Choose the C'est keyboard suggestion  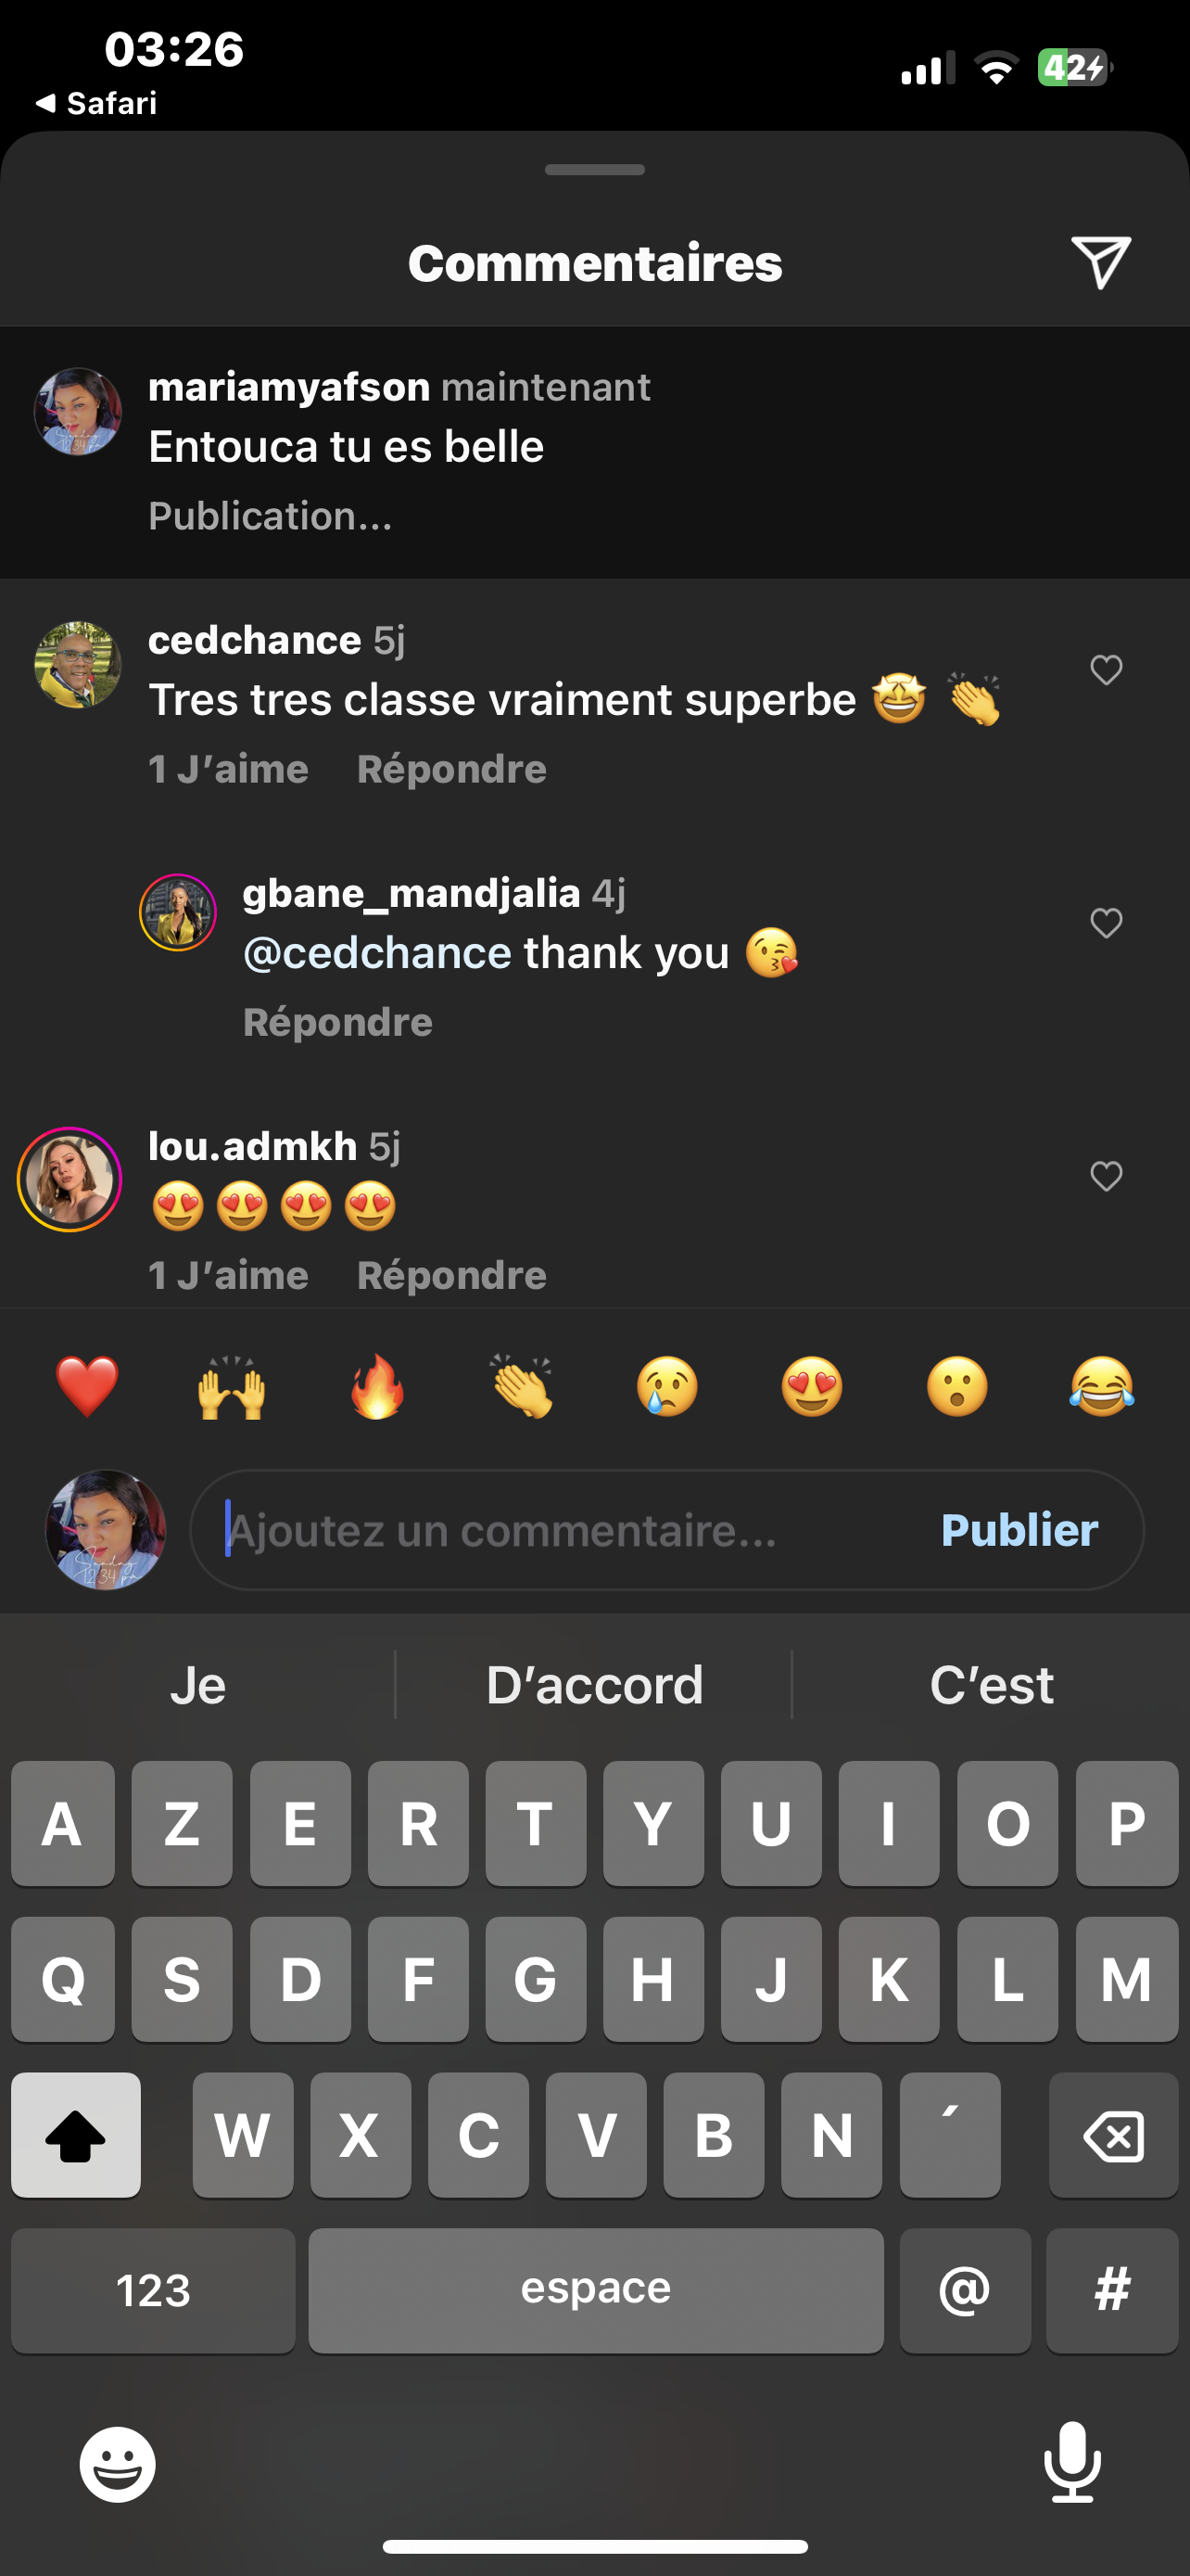(x=991, y=1685)
